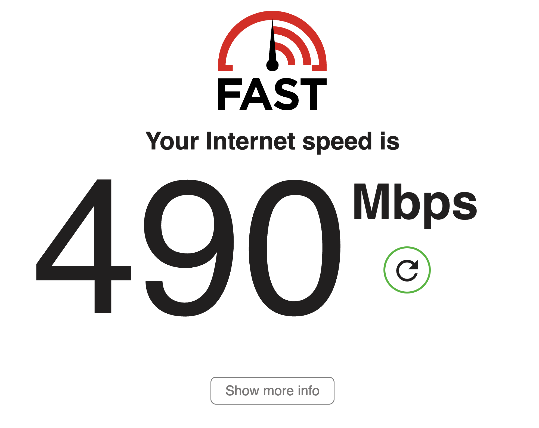Image resolution: width=539 pixels, height=428 pixels.
Task: Click the 490 speed result number
Action: [x=188, y=247]
